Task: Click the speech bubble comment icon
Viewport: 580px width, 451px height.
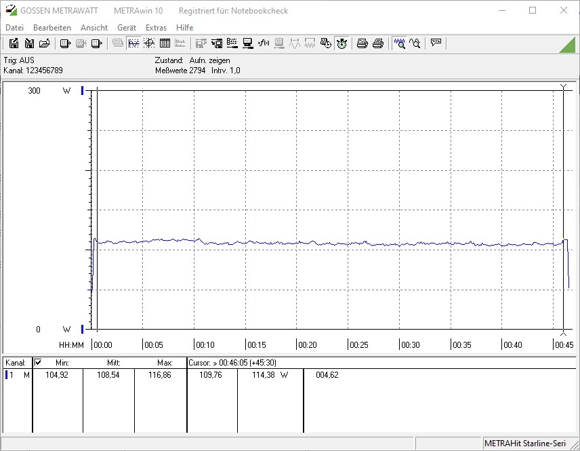Action: [436, 42]
